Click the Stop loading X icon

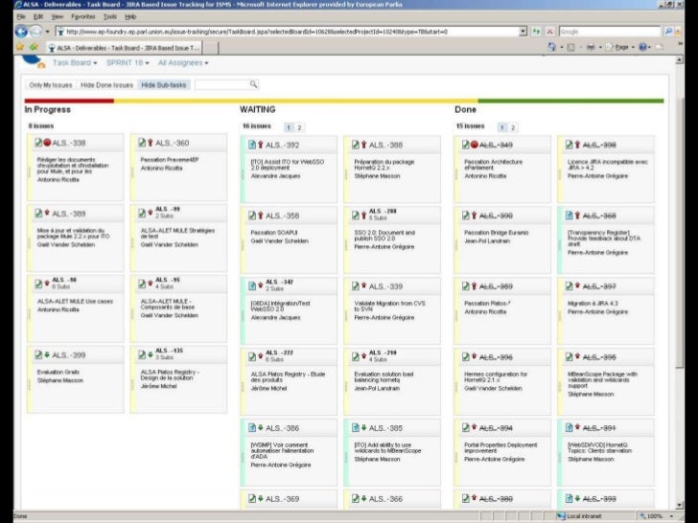click(549, 32)
